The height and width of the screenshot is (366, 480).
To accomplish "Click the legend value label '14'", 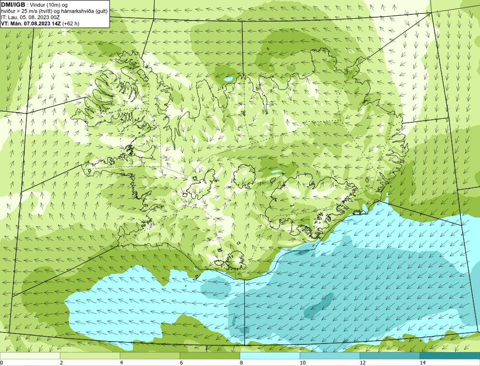I will coord(422,363).
